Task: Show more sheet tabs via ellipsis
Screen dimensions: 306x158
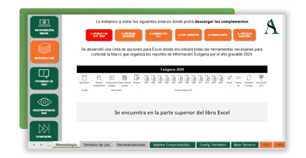Action: pos(49,145)
